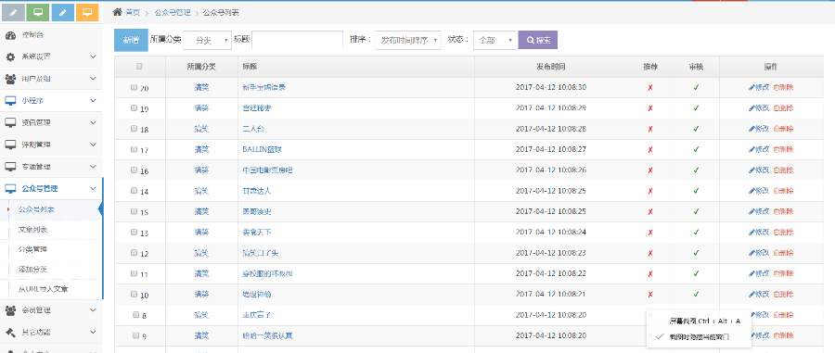
Task: Check the box for row 14
Action: tap(135, 191)
